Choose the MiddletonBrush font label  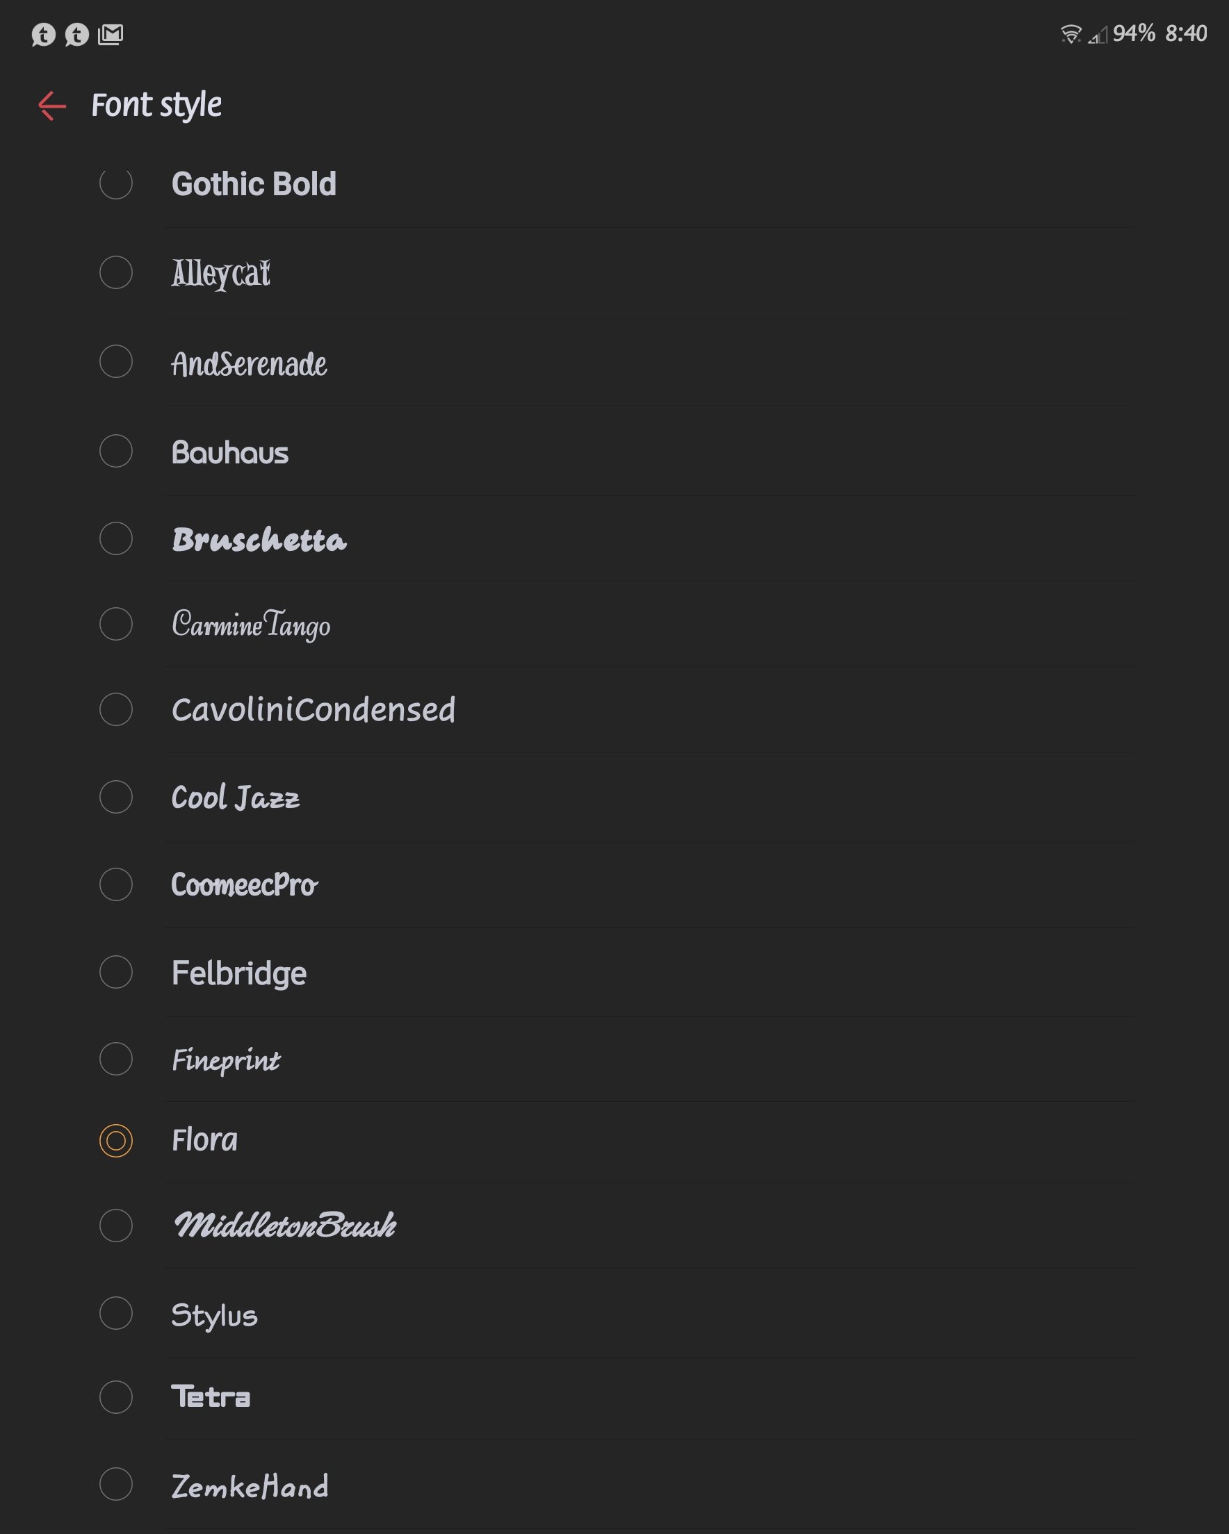coord(285,1226)
